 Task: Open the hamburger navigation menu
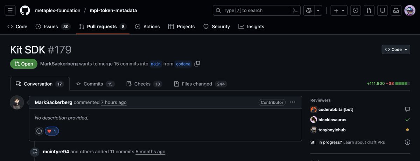coord(10,10)
